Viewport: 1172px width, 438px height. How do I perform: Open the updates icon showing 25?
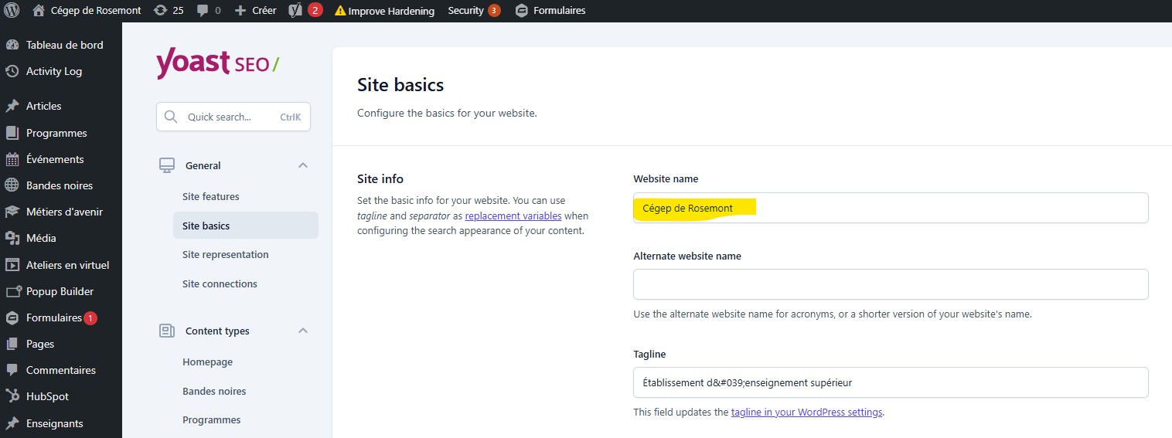click(160, 11)
